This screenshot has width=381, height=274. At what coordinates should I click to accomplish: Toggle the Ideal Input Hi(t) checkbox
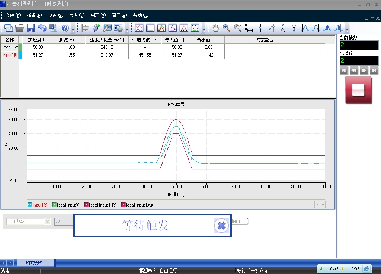[86, 205]
